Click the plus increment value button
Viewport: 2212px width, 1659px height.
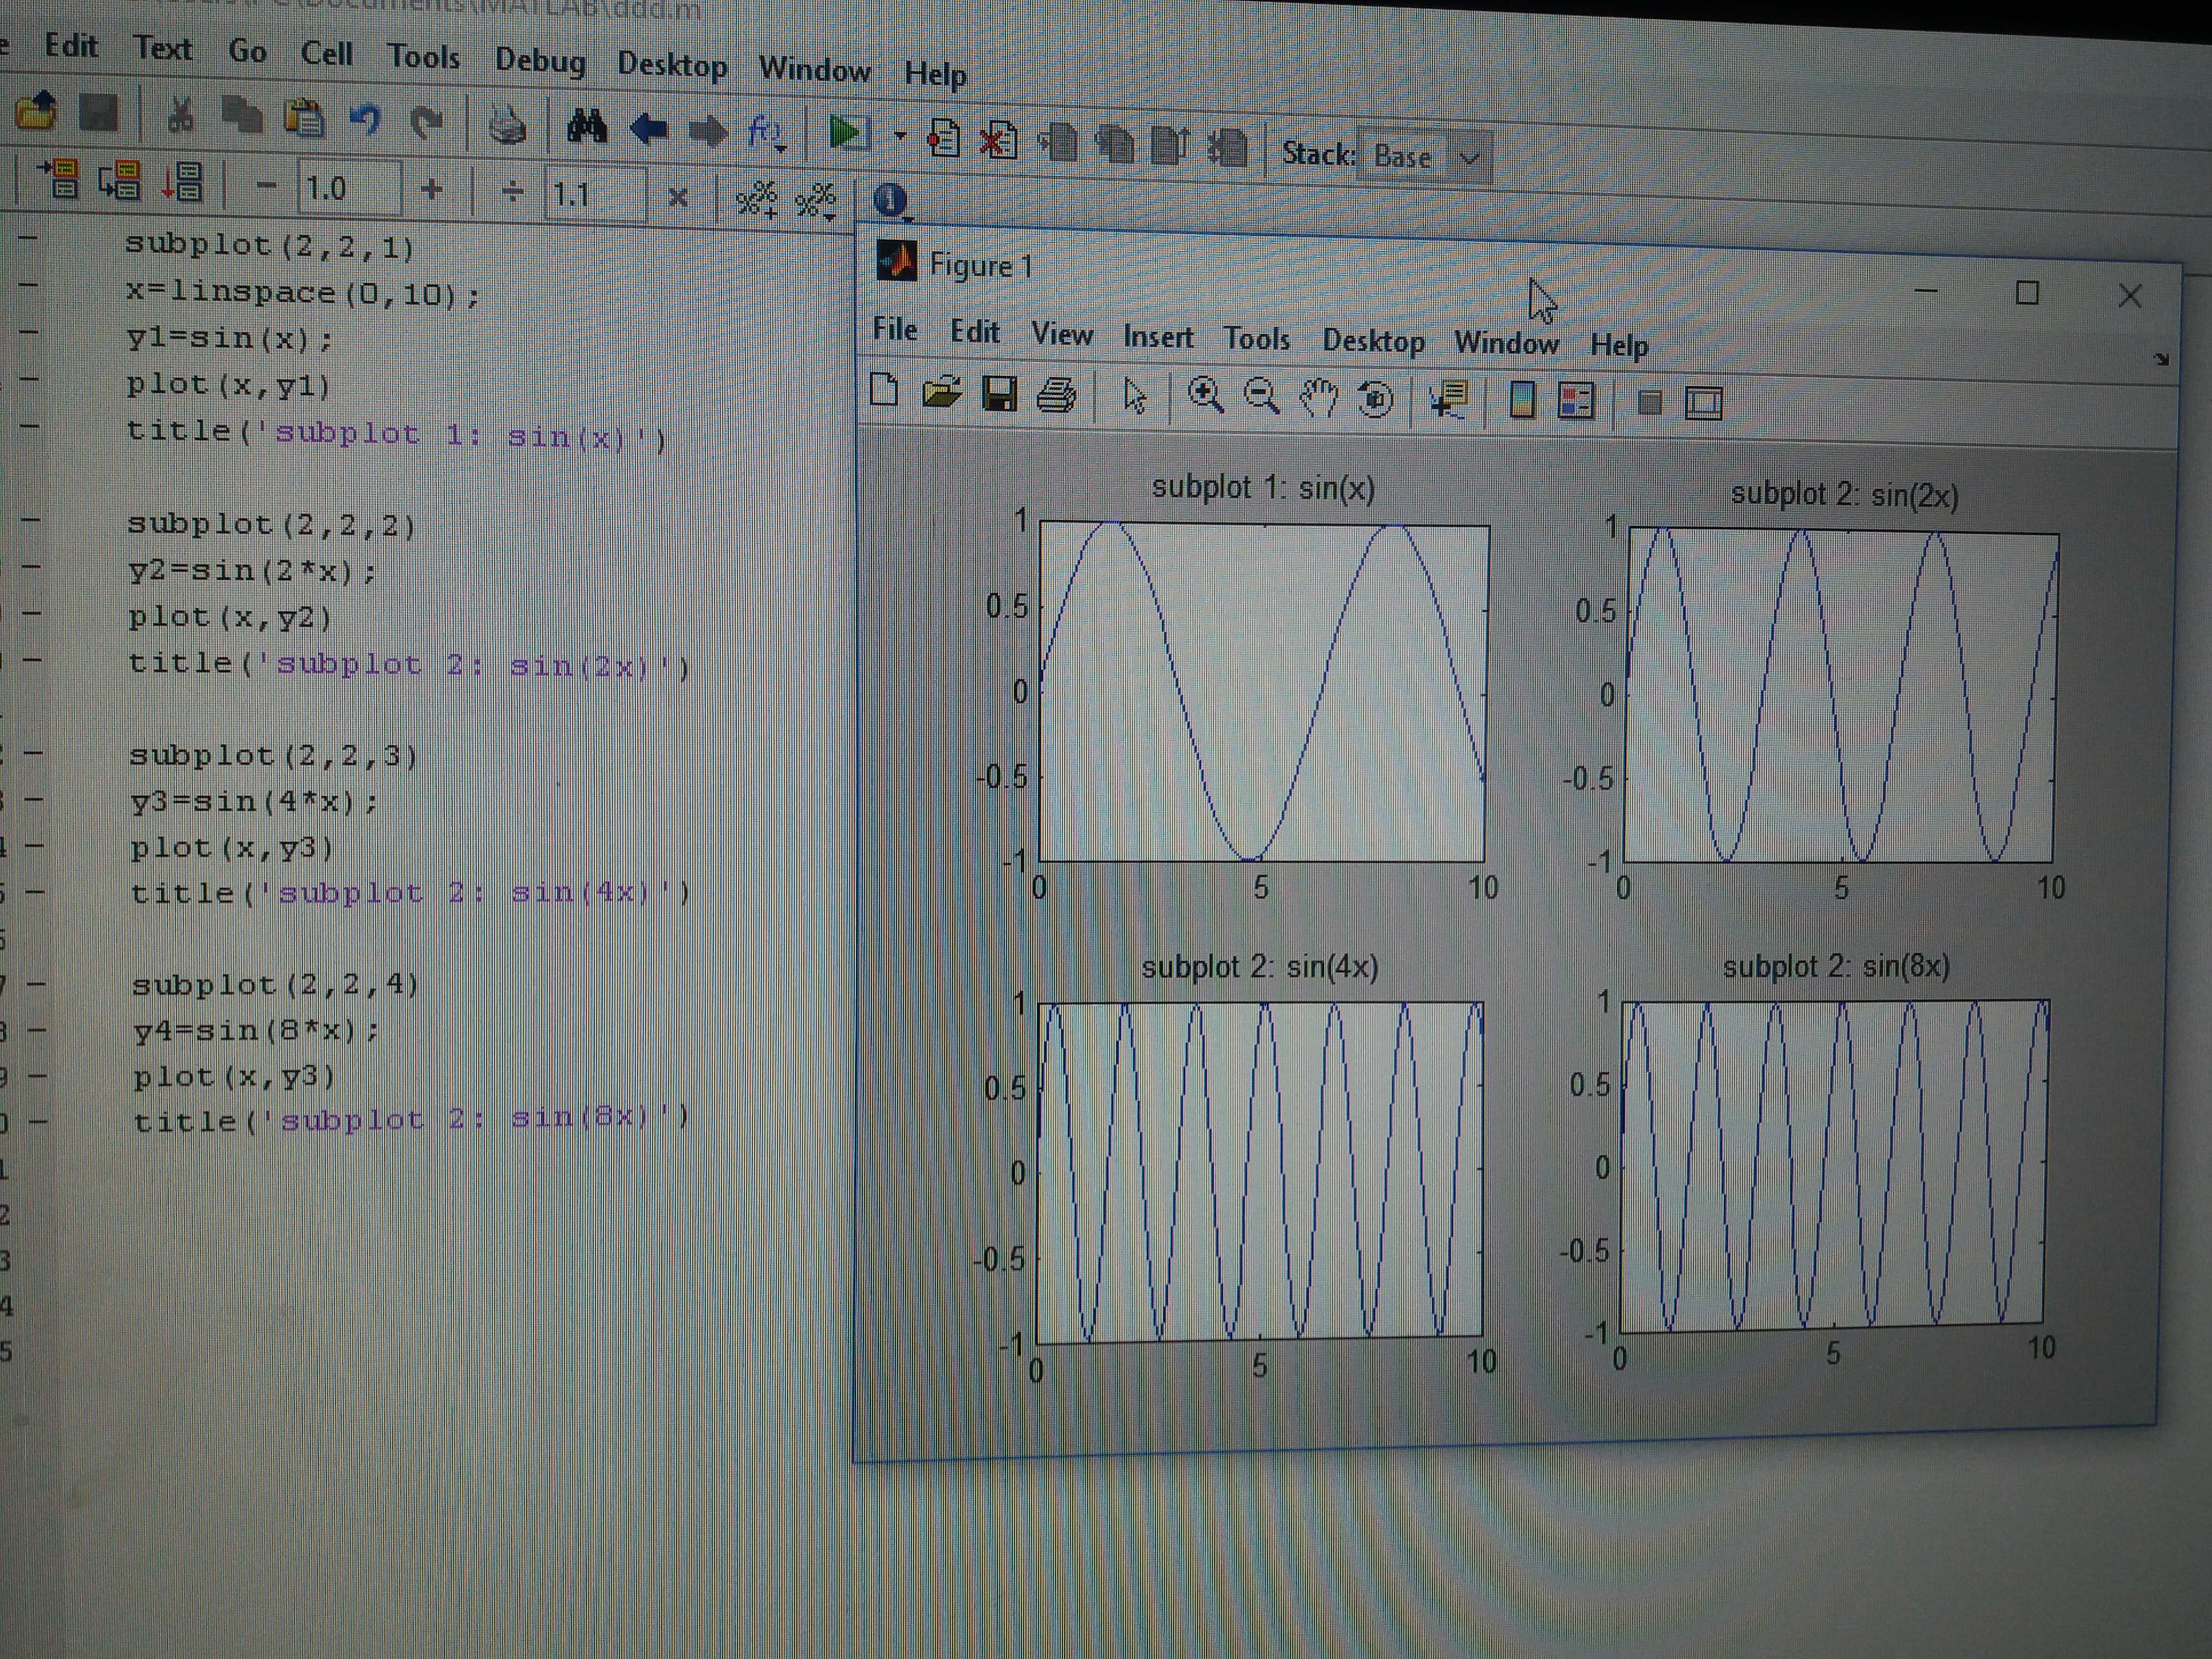[x=432, y=189]
